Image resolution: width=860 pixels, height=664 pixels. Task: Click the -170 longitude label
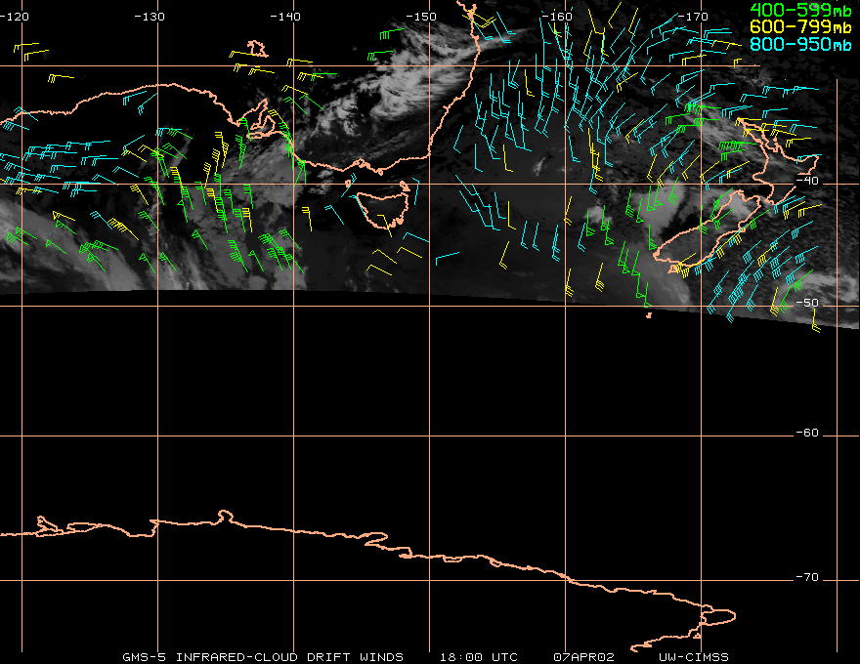693,17
